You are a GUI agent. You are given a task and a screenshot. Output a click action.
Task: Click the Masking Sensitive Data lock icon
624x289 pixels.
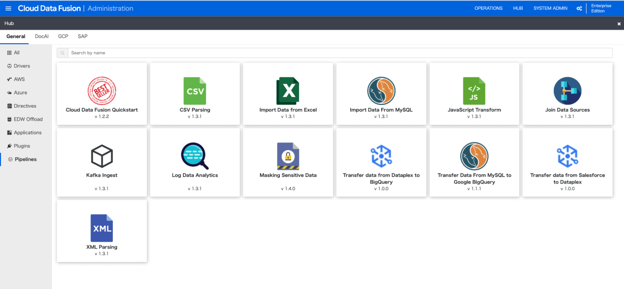[x=288, y=156]
